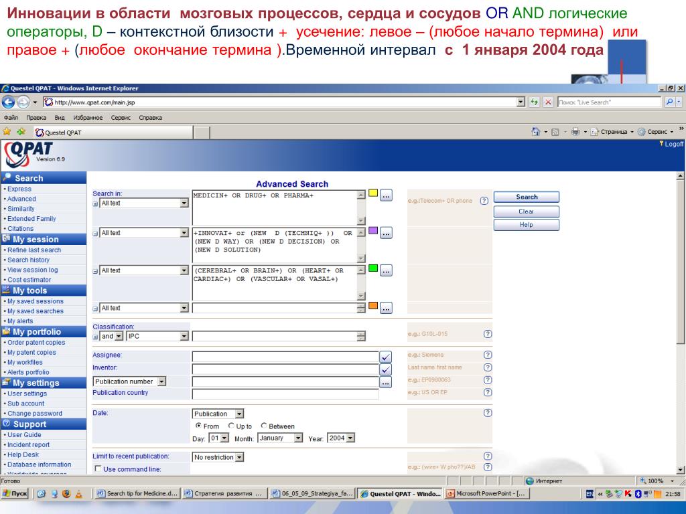
Task: Select the From date radio button
Action: [198, 426]
